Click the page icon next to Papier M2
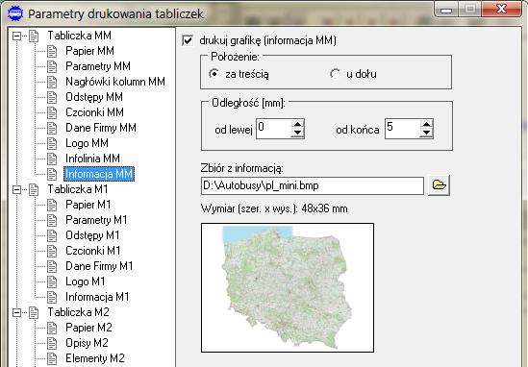Image resolution: width=528 pixels, height=367 pixels. pyautogui.click(x=52, y=328)
